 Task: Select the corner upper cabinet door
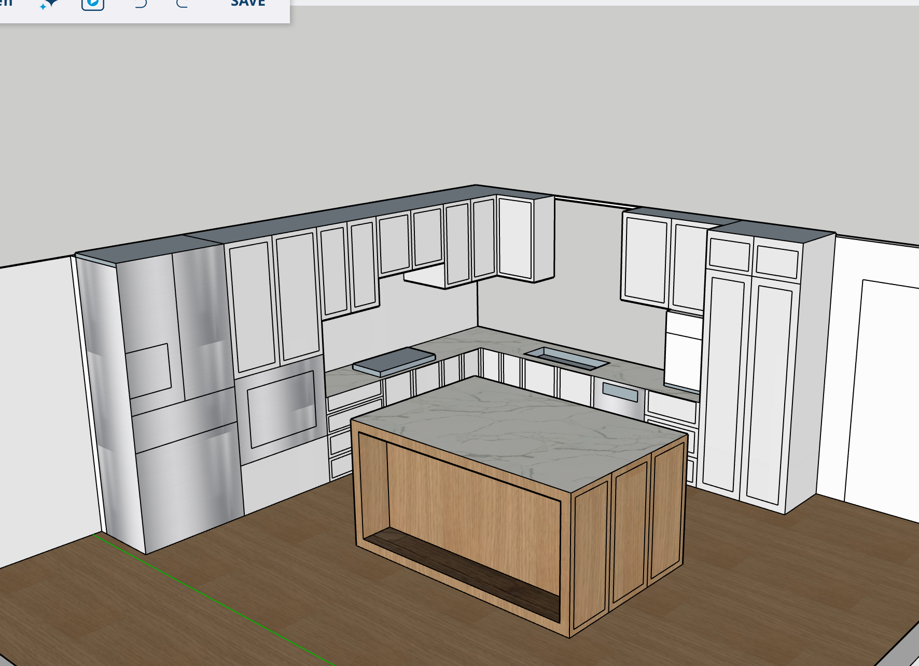coord(516,237)
